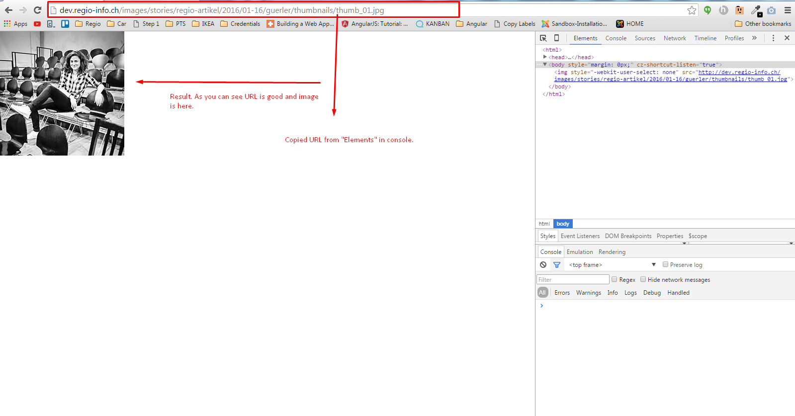Toggle the console filter funnel icon

557,265
